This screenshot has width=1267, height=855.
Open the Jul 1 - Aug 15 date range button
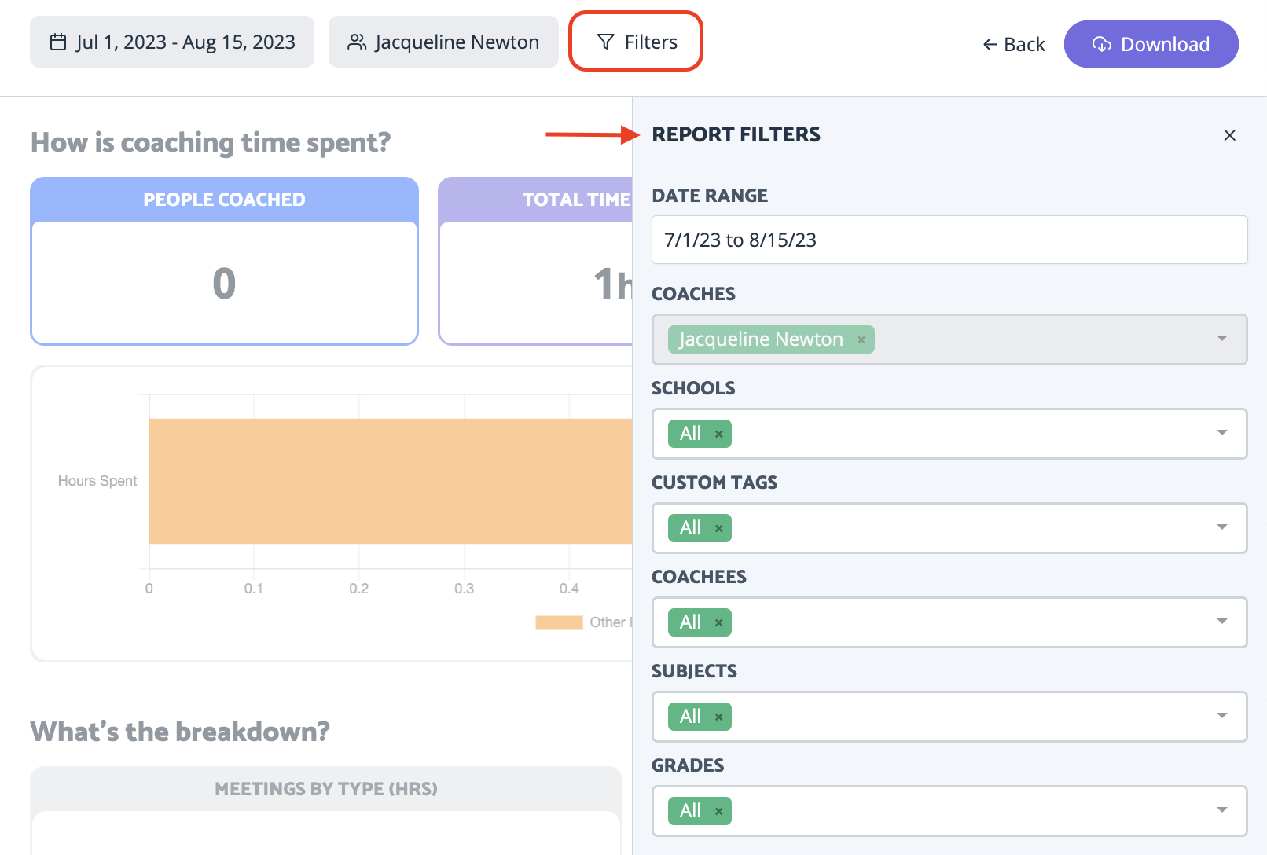pyautogui.click(x=172, y=42)
